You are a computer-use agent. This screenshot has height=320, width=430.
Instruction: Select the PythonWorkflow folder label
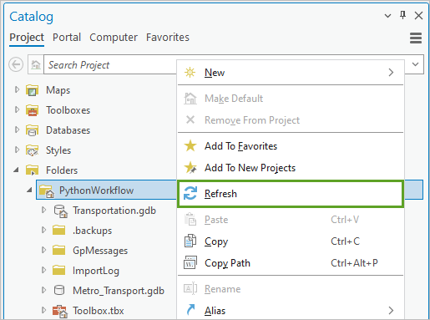96,190
